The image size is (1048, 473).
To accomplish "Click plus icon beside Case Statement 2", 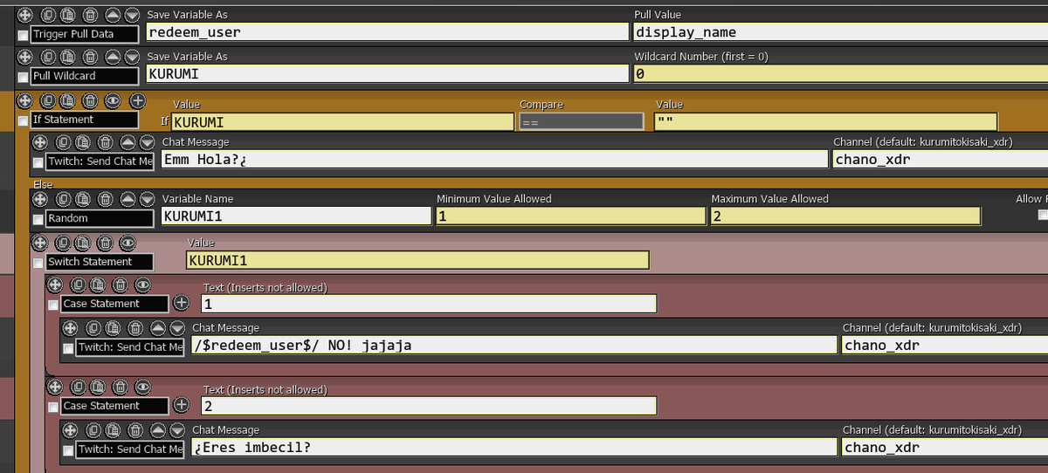I will 181,405.
